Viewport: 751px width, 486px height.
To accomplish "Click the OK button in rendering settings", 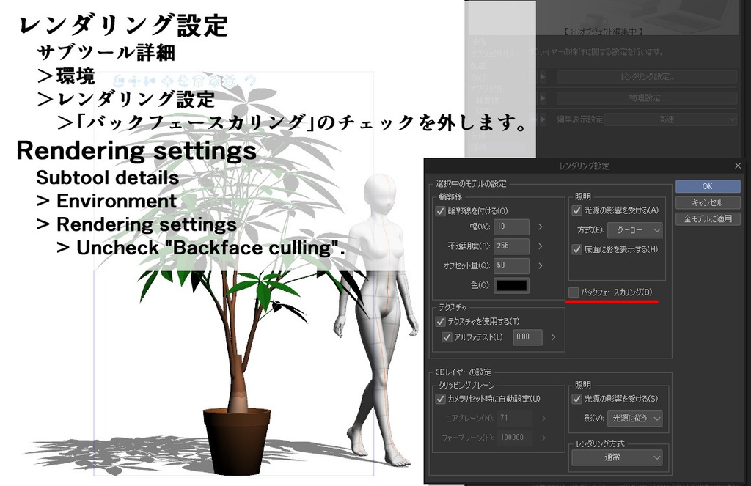I will pyautogui.click(x=706, y=186).
